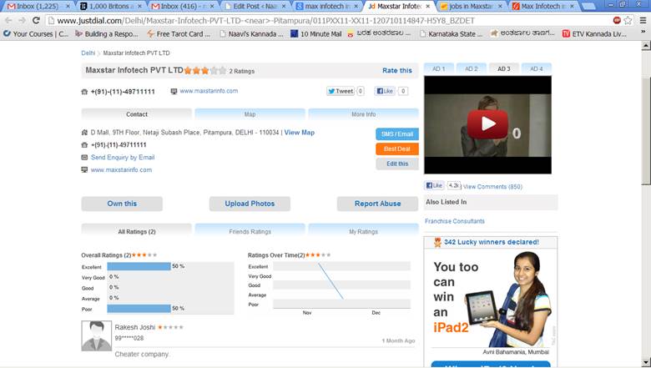
Task: Click computer icon beside top website link
Action: click(174, 91)
